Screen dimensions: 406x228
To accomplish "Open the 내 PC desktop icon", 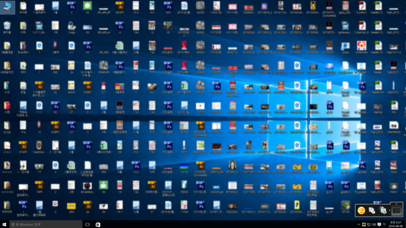I will pyautogui.click(x=7, y=7).
